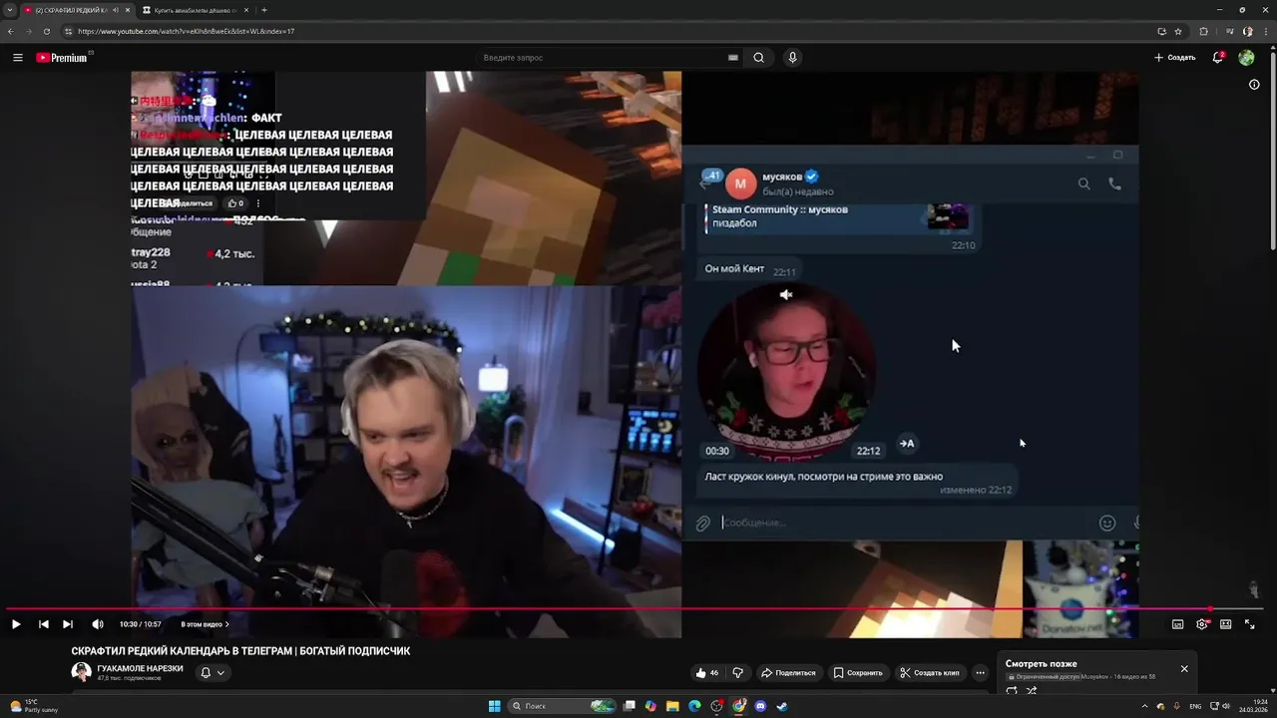The width and height of the screenshot is (1277, 718).
Task: Open Windows Start menu
Action: click(x=494, y=706)
